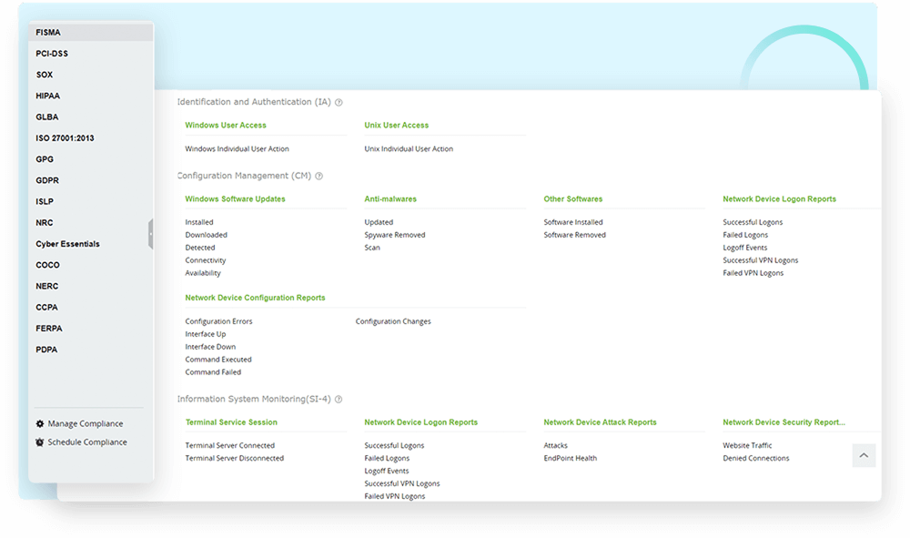910x538 pixels.
Task: Click the Manage Compliance gear icon
Action: tap(40, 424)
